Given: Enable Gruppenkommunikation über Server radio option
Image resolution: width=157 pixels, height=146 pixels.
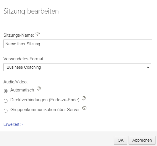Looking at the screenshot, I should 6,111.
